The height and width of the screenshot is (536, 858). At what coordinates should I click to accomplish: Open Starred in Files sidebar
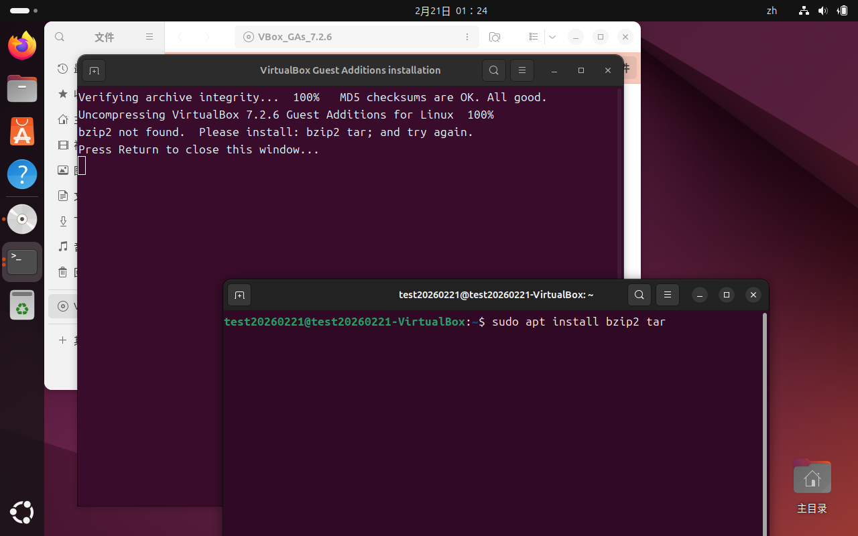[x=63, y=94]
